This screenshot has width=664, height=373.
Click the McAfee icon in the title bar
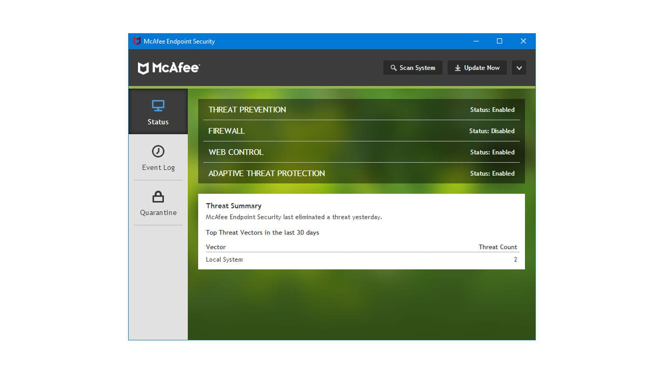click(137, 41)
